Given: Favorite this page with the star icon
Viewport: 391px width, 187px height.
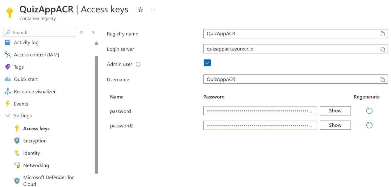Looking at the screenshot, I should tap(141, 10).
